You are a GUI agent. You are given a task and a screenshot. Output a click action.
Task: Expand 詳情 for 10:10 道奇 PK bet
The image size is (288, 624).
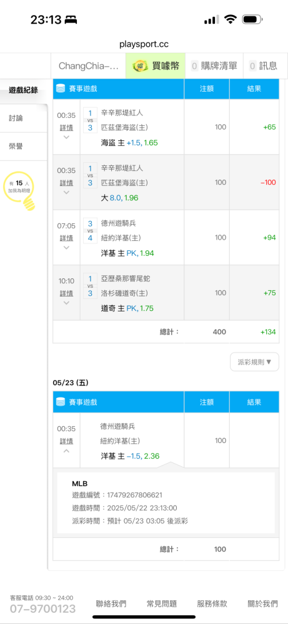66,303
